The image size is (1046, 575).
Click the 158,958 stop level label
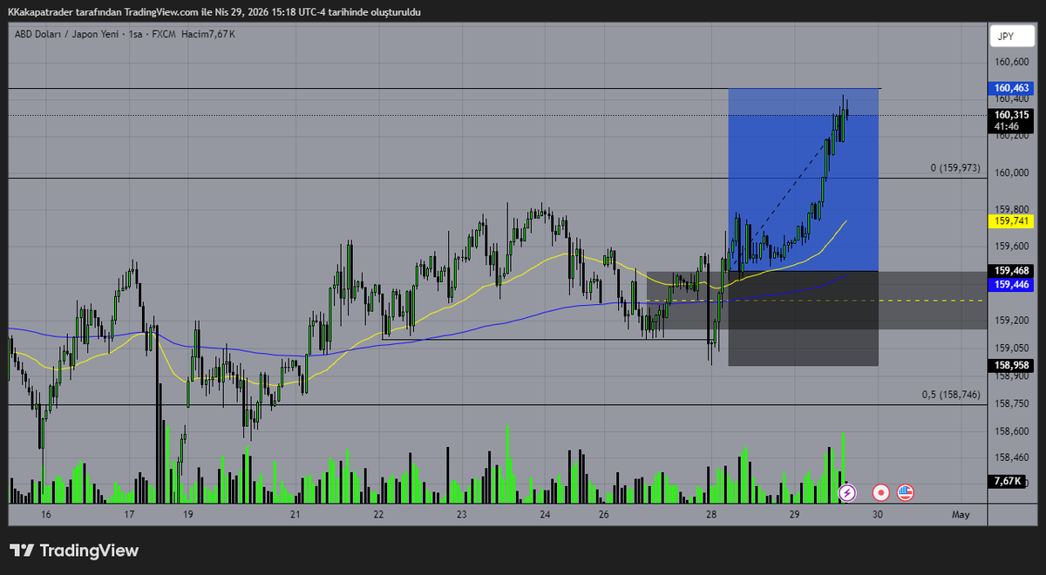pyautogui.click(x=1011, y=366)
